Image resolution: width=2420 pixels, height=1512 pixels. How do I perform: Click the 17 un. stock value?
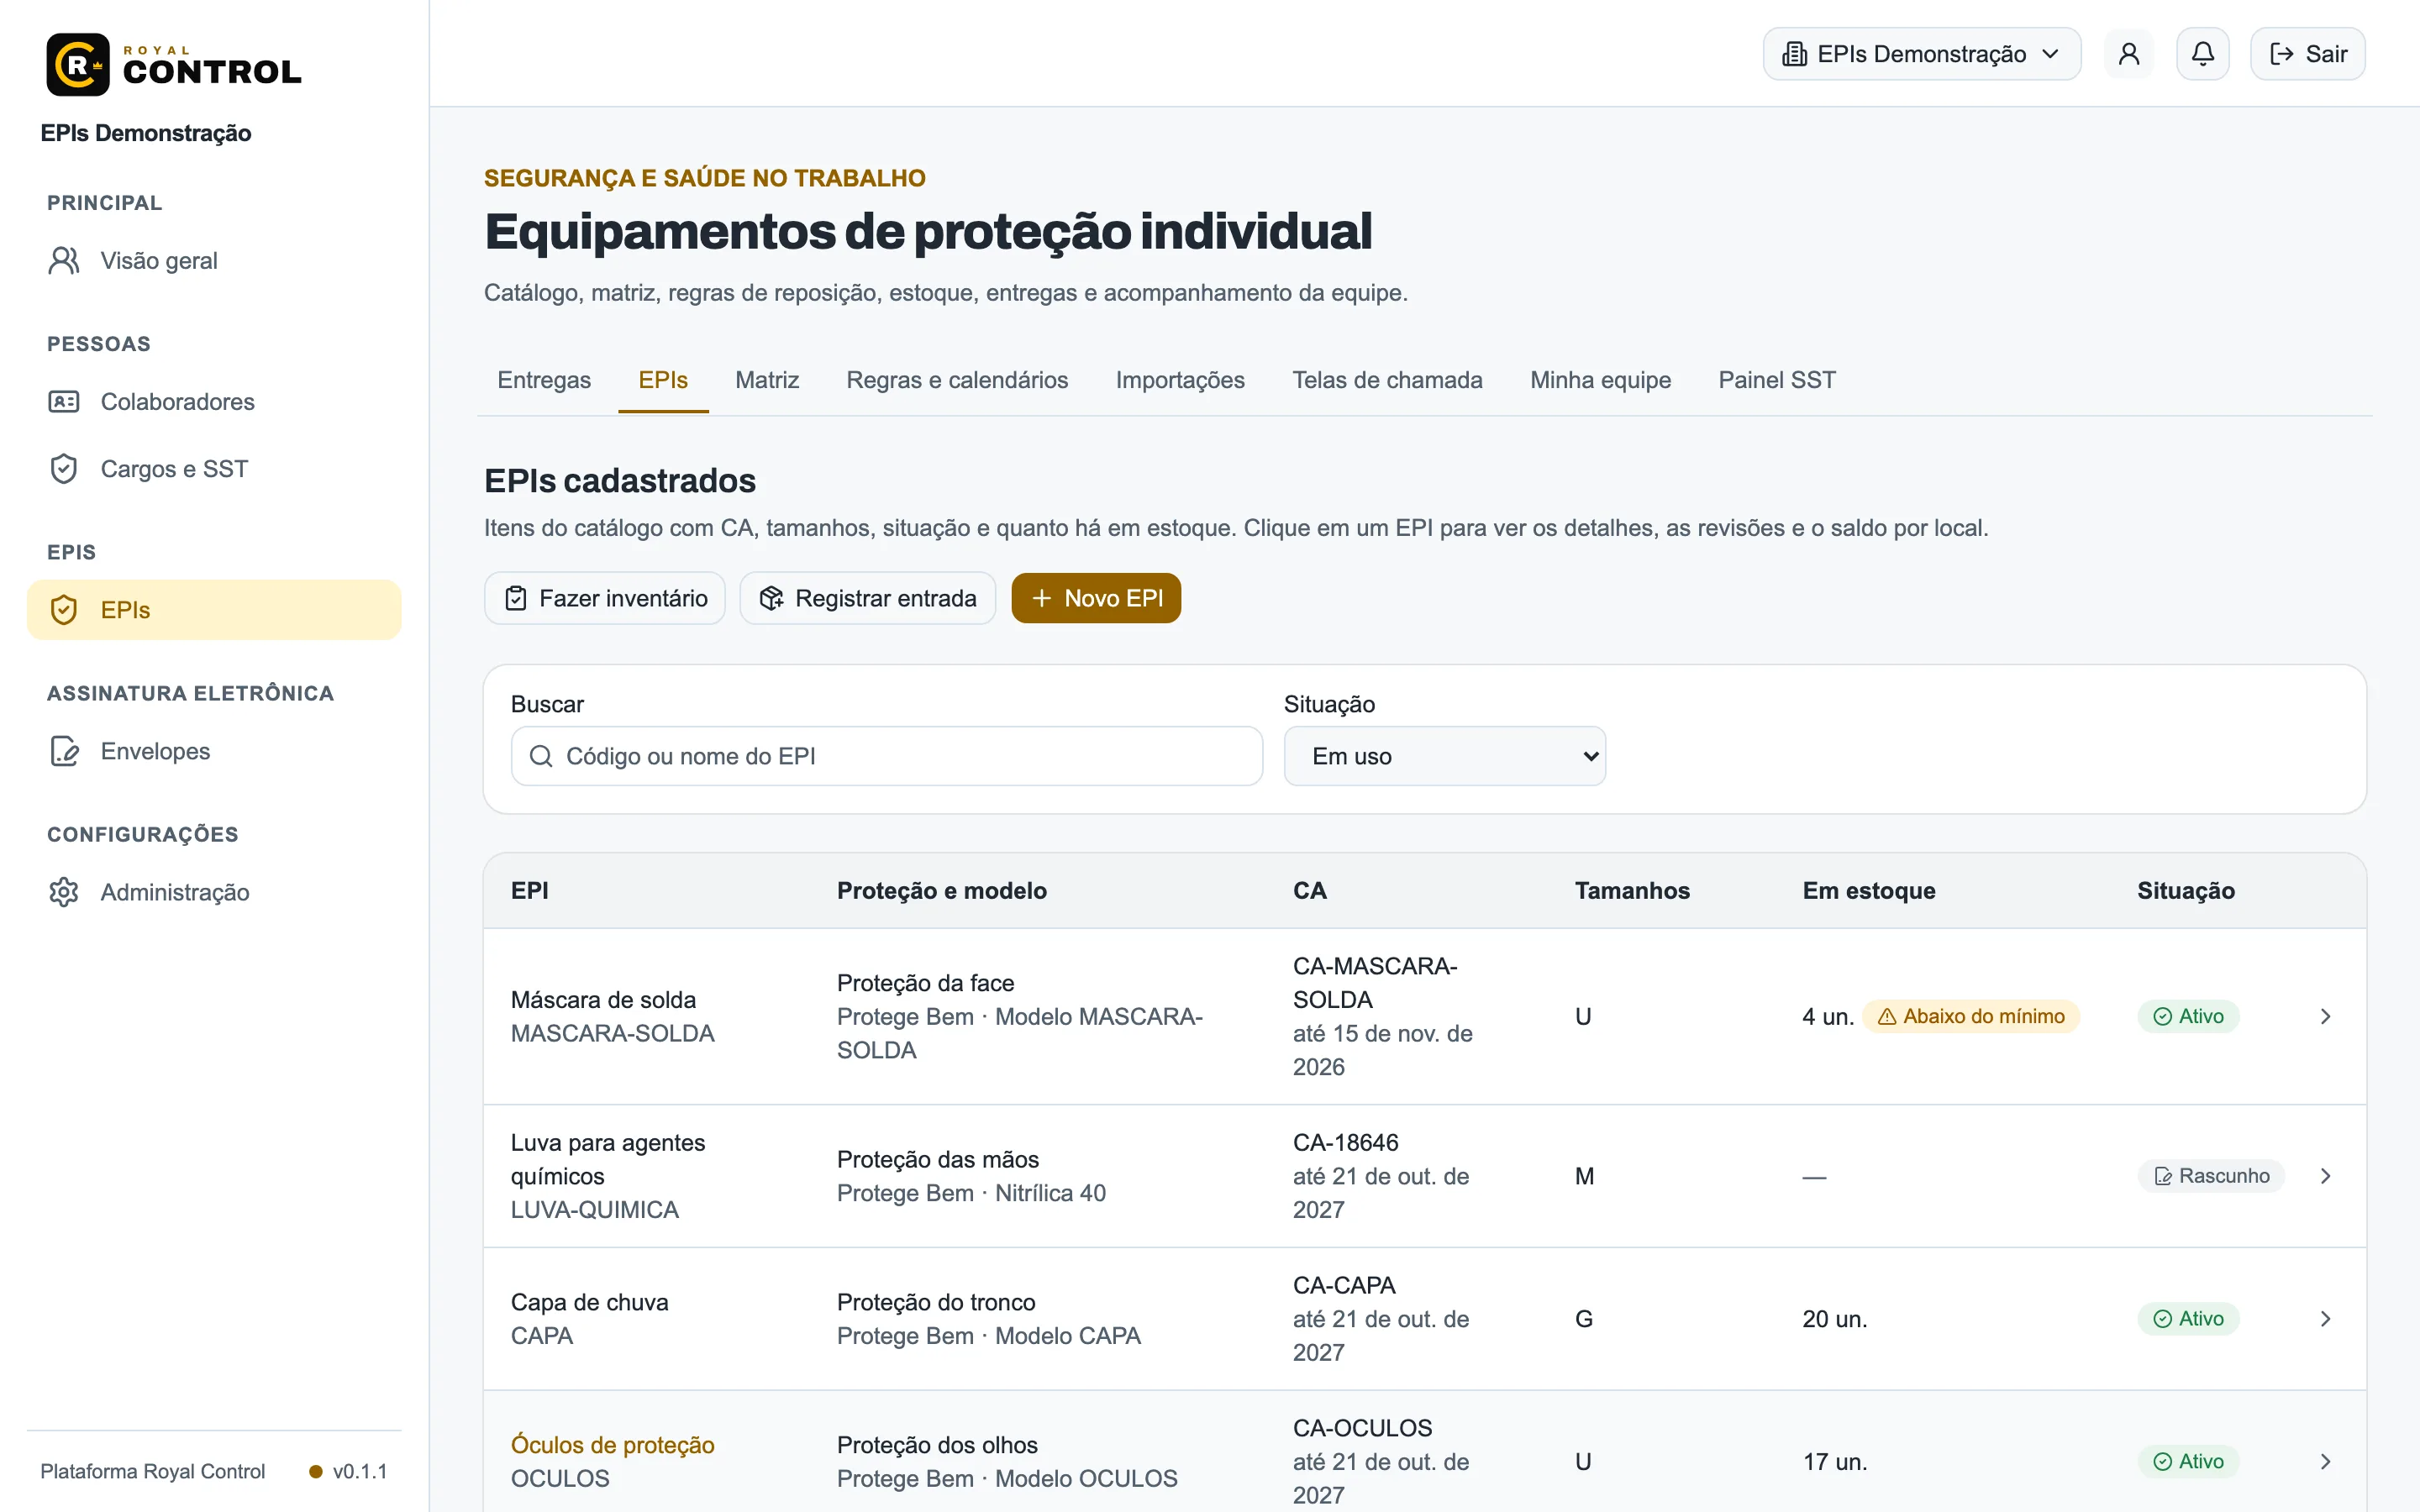[x=1834, y=1462]
